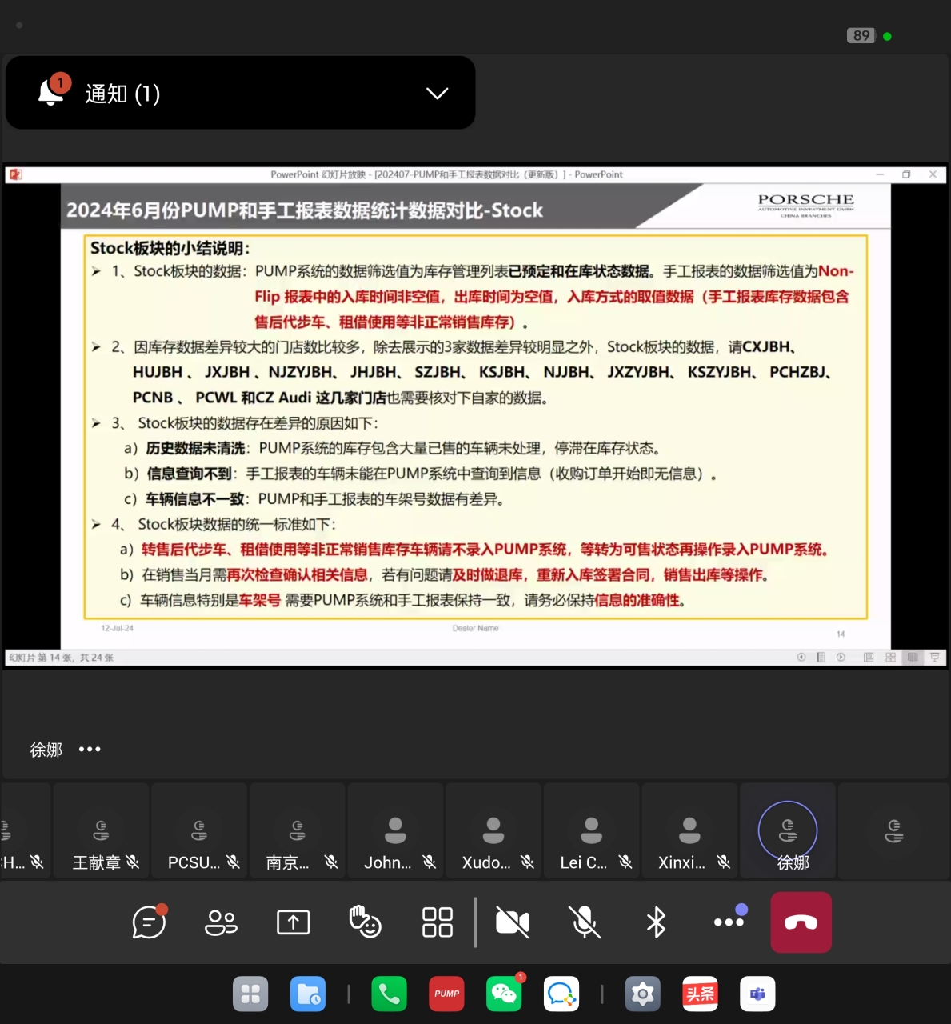951x1024 pixels.
Task: Click slide counter 幻灯片 第14张, 共24张
Action: [62, 658]
